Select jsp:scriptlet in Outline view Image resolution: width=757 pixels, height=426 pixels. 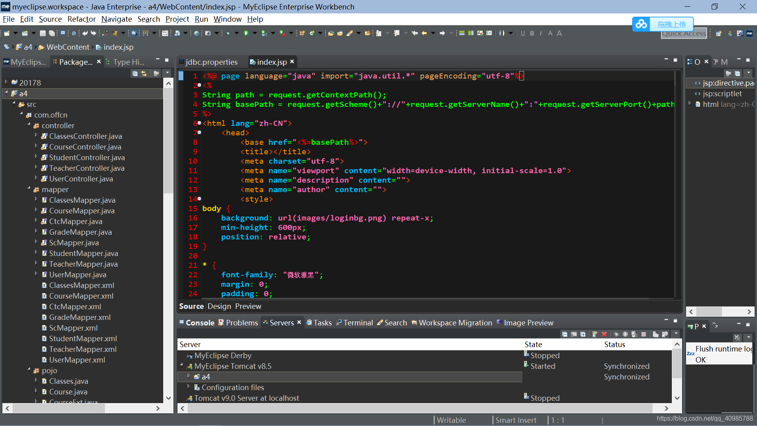(x=722, y=93)
